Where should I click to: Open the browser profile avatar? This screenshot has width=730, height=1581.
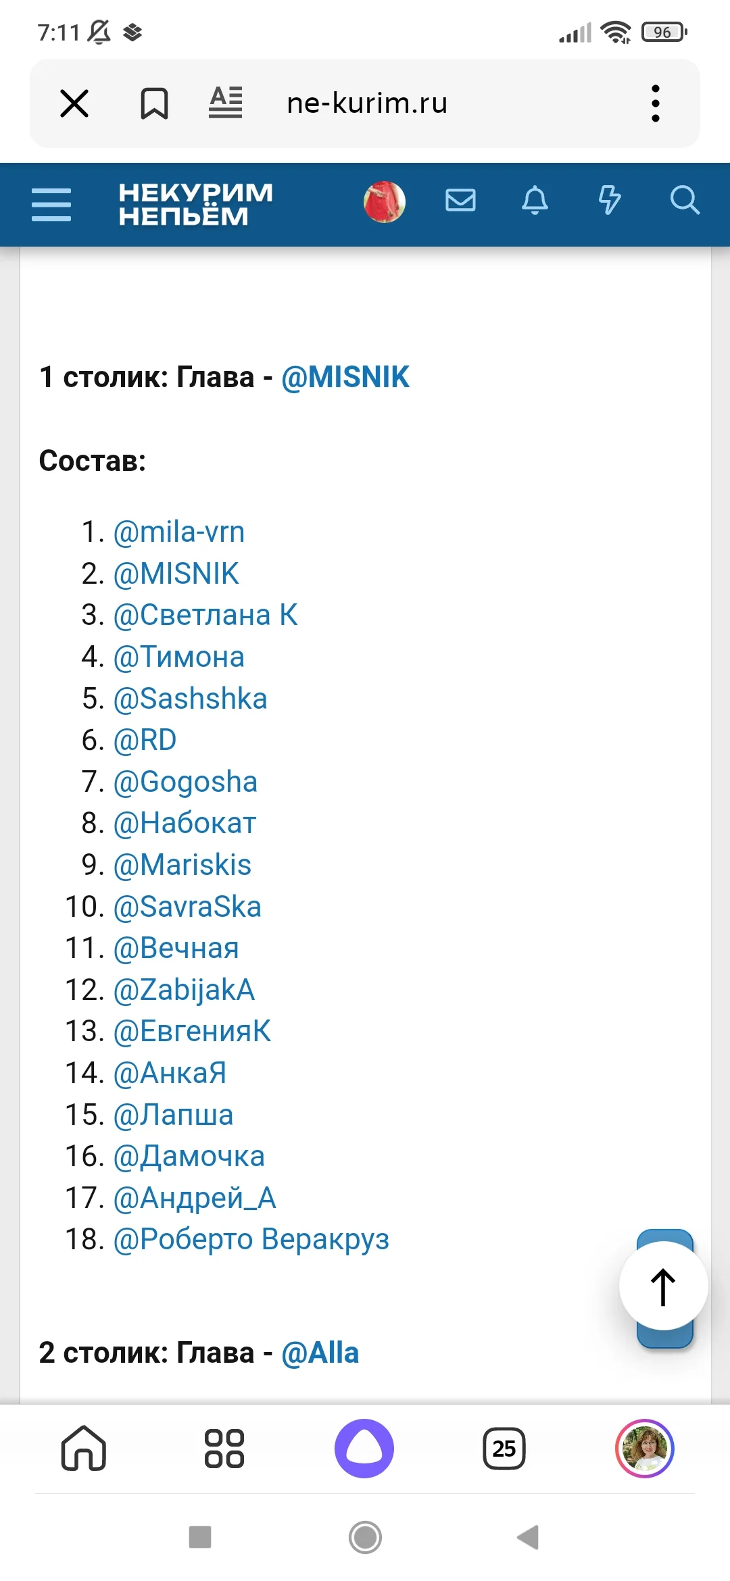(645, 1449)
